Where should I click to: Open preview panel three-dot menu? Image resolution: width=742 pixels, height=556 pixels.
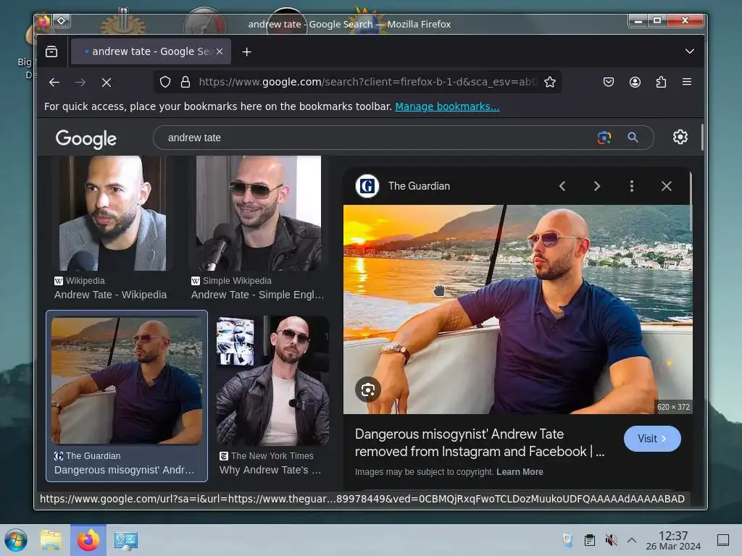point(632,186)
